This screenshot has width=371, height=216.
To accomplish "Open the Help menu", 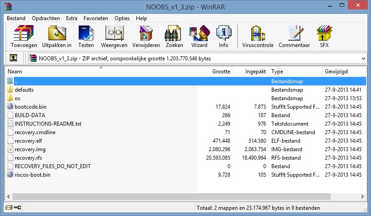I will tap(141, 18).
